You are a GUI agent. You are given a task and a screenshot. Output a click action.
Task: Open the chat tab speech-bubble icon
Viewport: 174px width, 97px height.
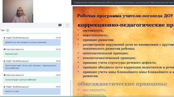pyautogui.click(x=60, y=25)
